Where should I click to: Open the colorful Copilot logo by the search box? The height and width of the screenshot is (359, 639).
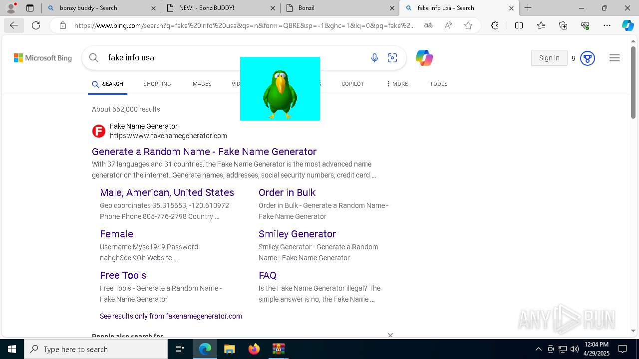tap(424, 58)
